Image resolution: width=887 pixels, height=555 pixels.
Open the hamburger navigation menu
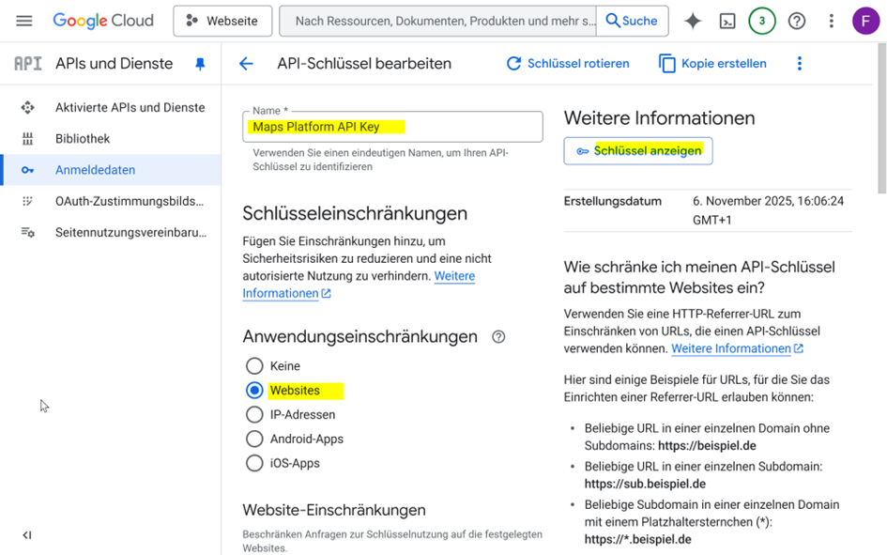pyautogui.click(x=23, y=21)
